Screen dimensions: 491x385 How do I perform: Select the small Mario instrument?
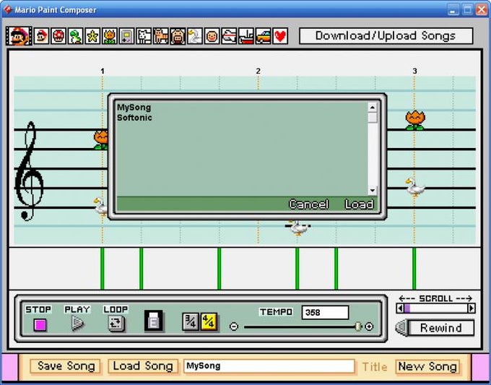tap(41, 36)
